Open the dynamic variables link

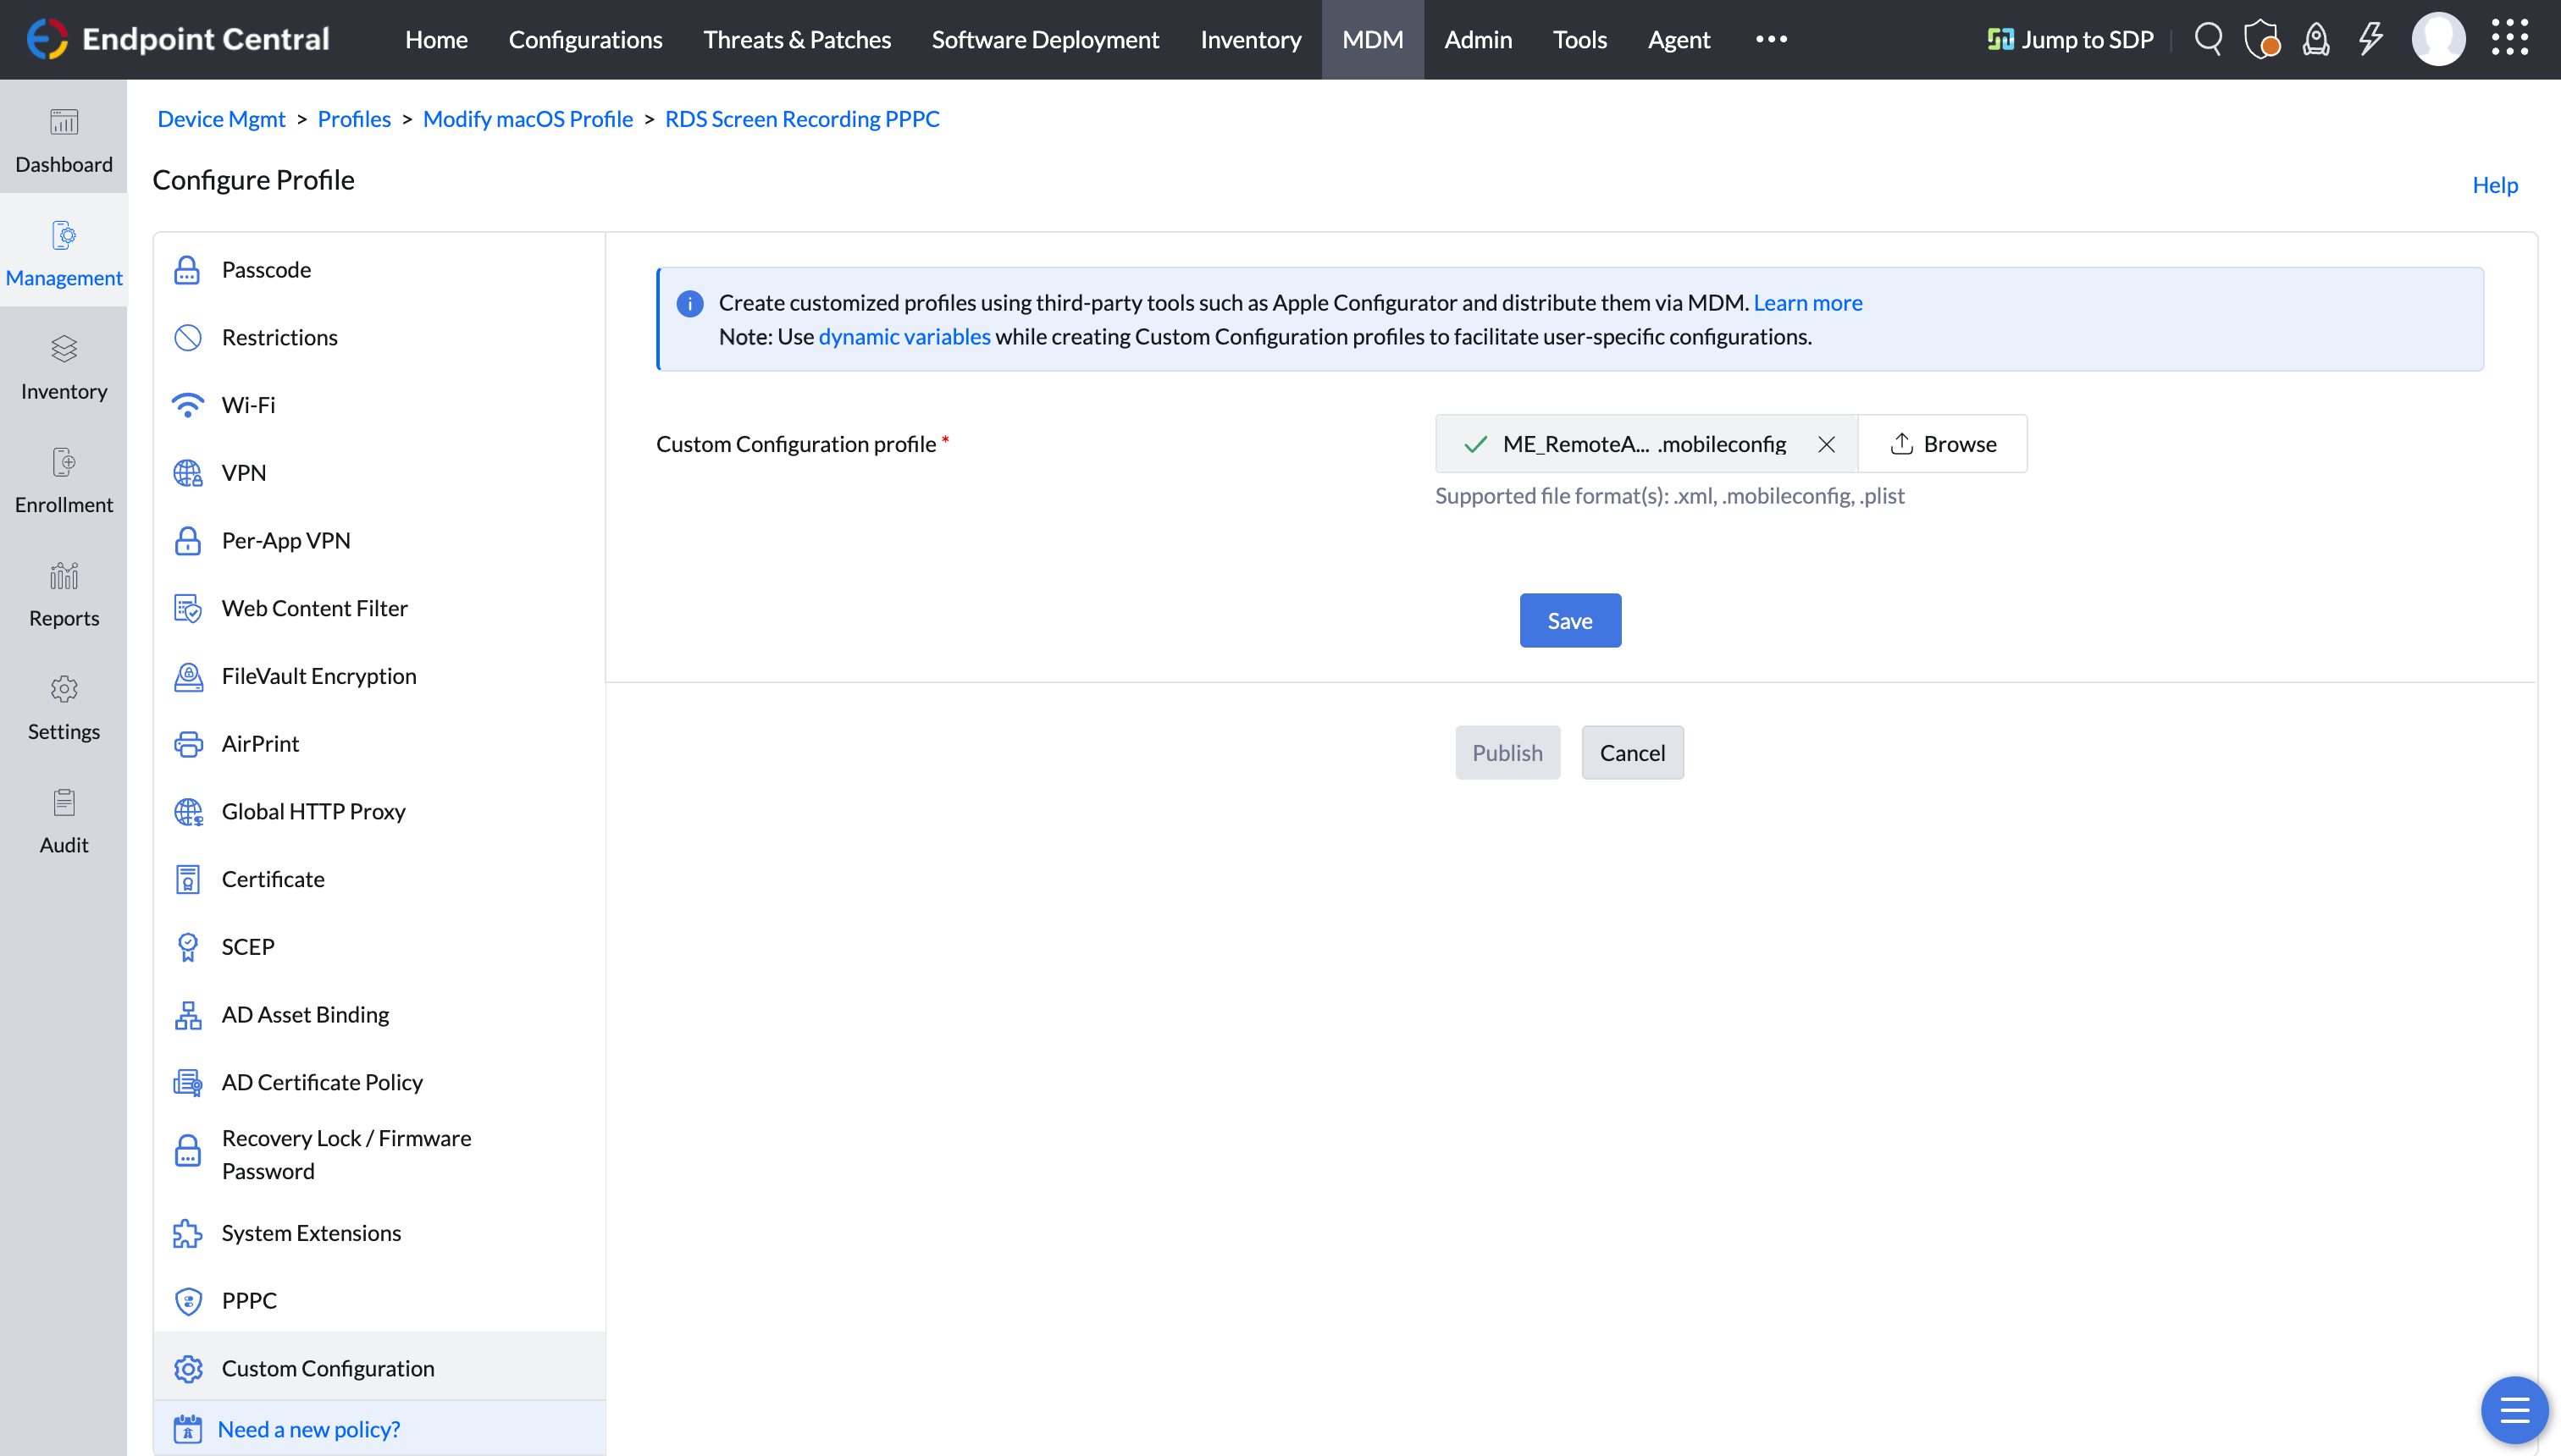(904, 337)
